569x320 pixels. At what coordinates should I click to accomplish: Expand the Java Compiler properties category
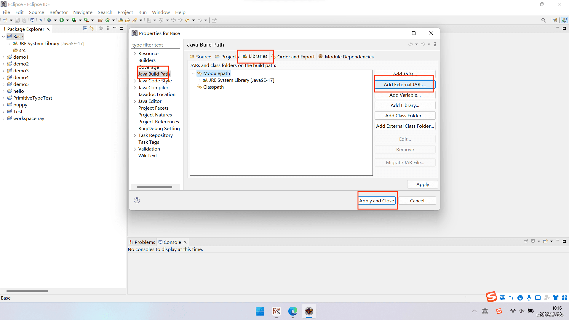pos(135,88)
